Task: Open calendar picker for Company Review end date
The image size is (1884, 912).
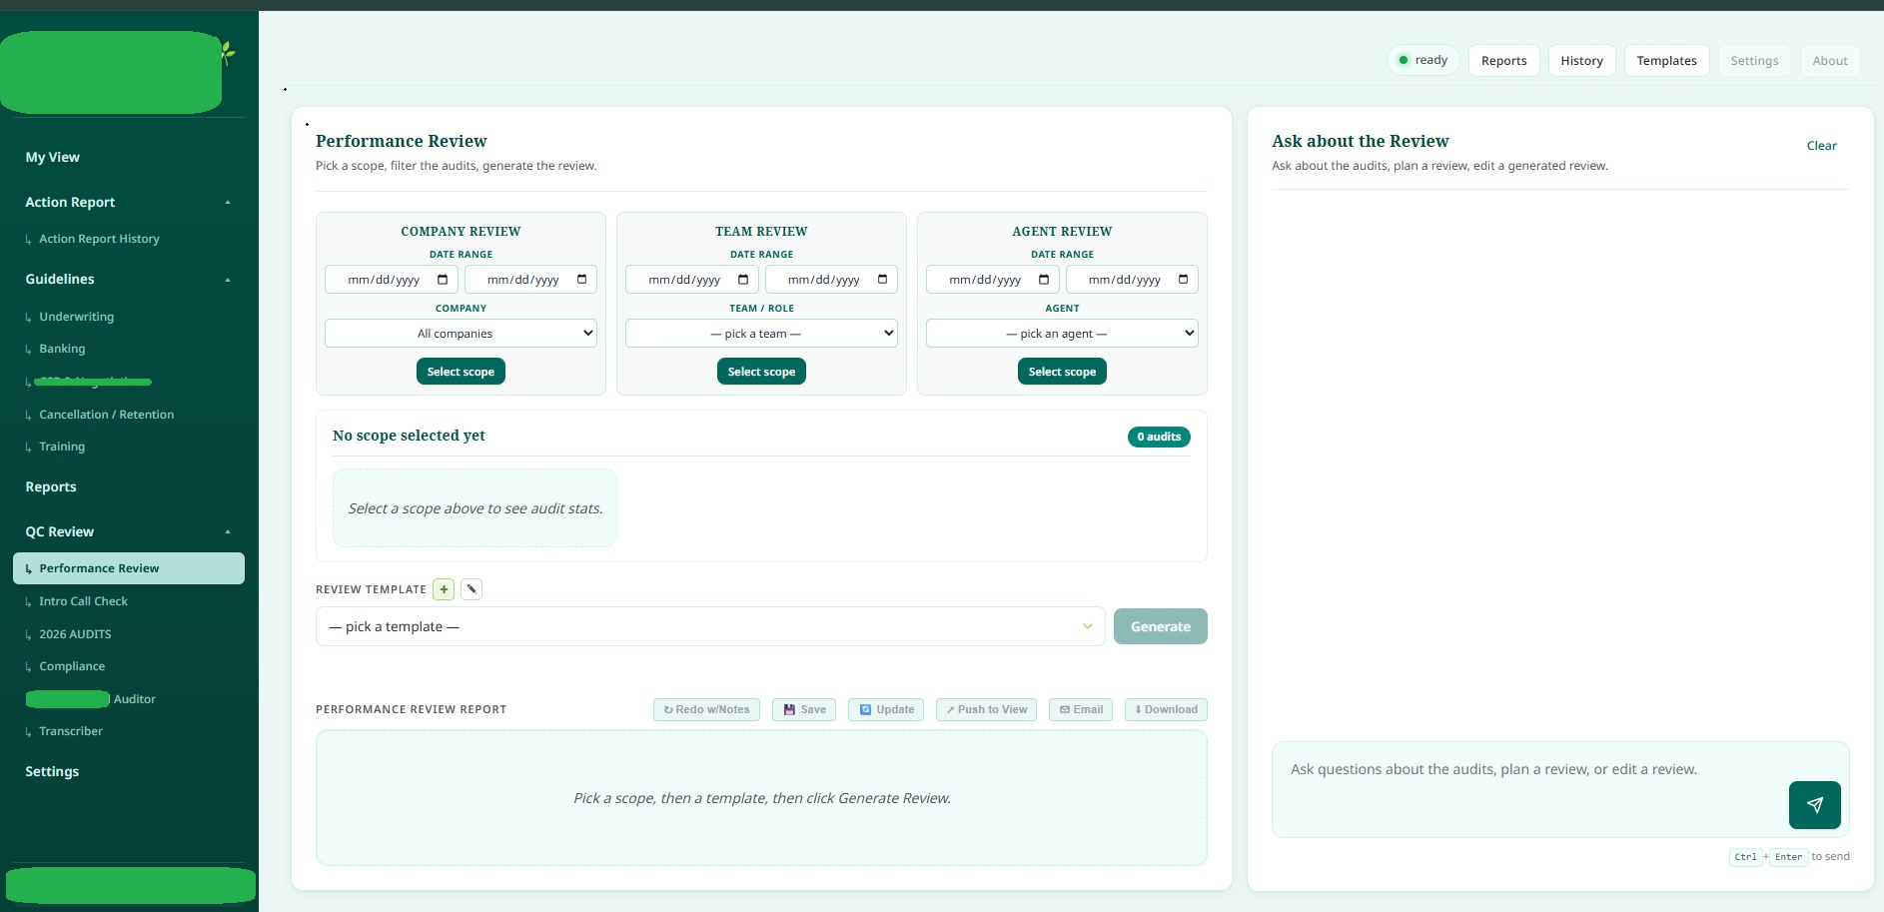Action: click(x=582, y=280)
